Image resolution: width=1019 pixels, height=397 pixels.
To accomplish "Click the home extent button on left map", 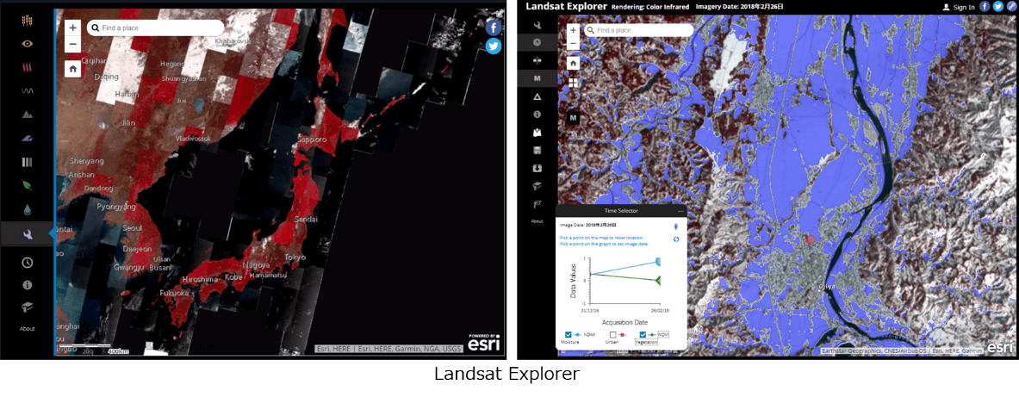I will 72,68.
